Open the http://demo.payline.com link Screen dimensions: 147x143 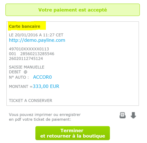click(x=37, y=40)
